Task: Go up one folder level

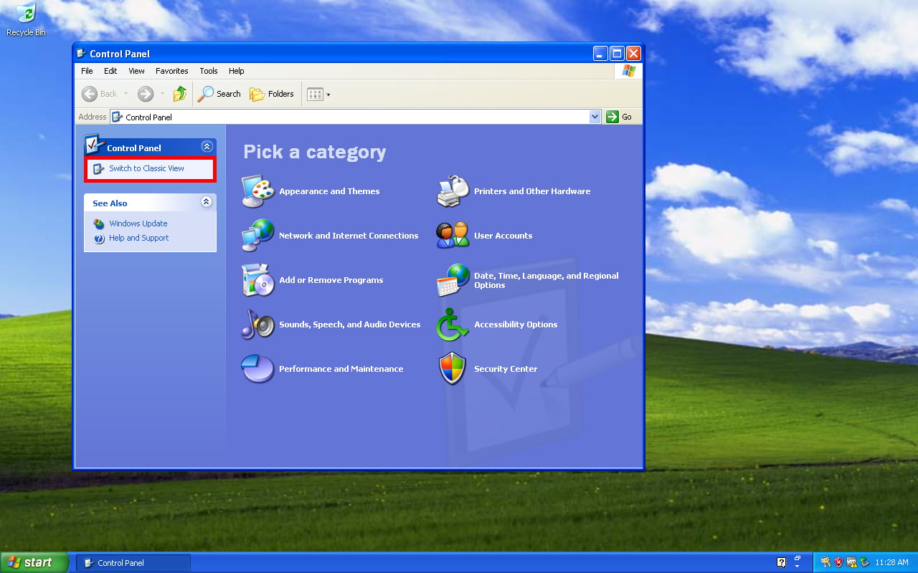Action: coord(180,94)
